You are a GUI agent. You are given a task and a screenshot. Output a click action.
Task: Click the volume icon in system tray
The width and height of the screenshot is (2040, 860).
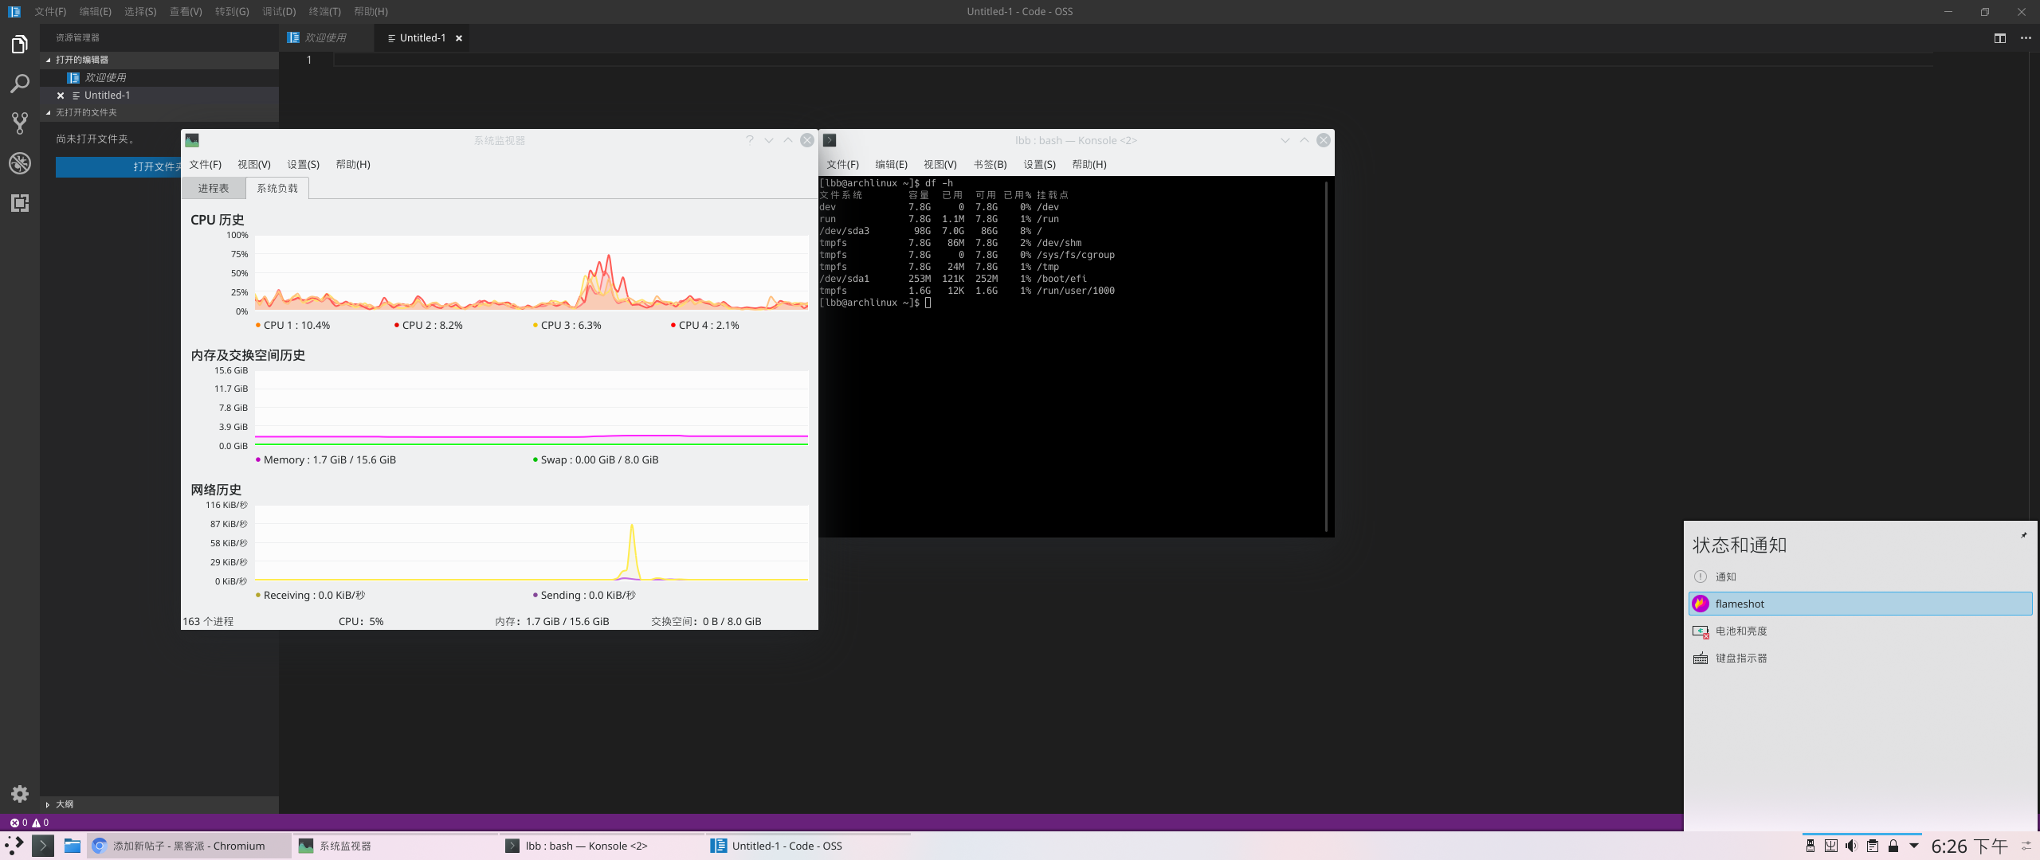coord(1851,846)
